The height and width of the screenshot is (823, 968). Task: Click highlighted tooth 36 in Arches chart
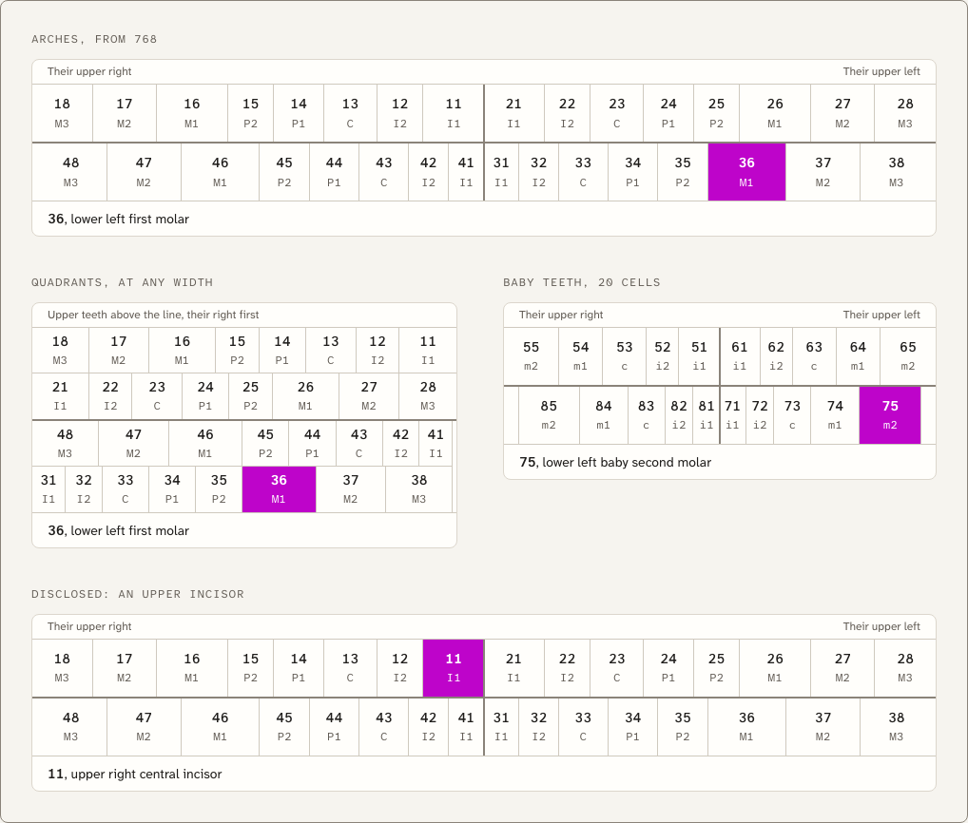[x=746, y=172]
